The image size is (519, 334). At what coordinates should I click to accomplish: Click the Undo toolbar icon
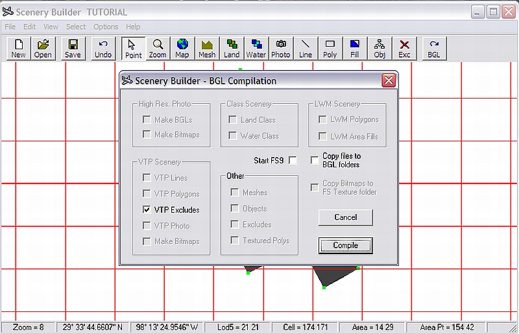click(x=103, y=49)
